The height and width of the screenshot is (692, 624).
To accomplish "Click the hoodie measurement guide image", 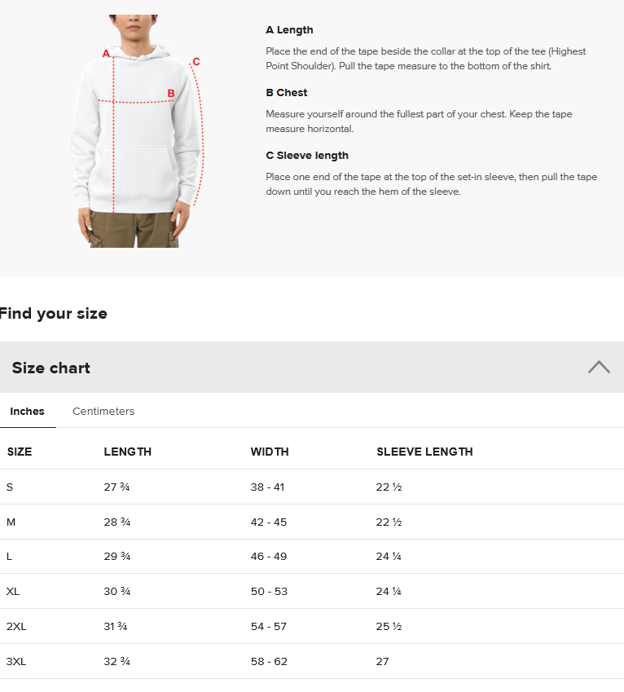I will 137,130.
